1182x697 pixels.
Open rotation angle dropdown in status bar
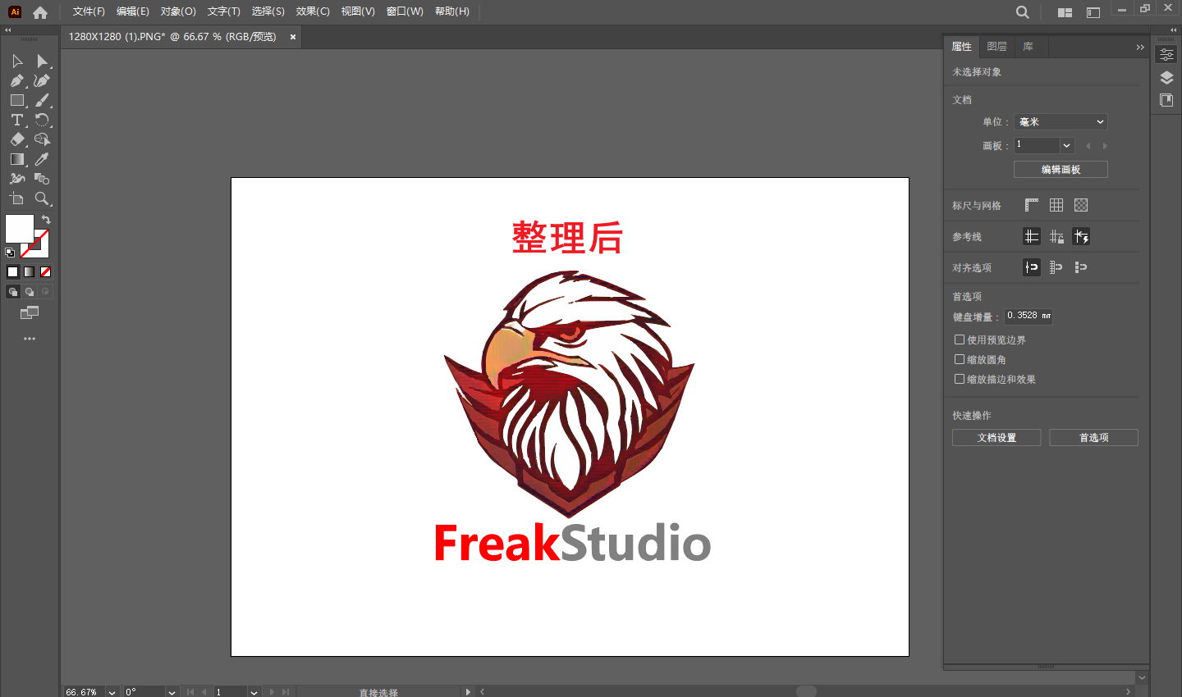[172, 692]
